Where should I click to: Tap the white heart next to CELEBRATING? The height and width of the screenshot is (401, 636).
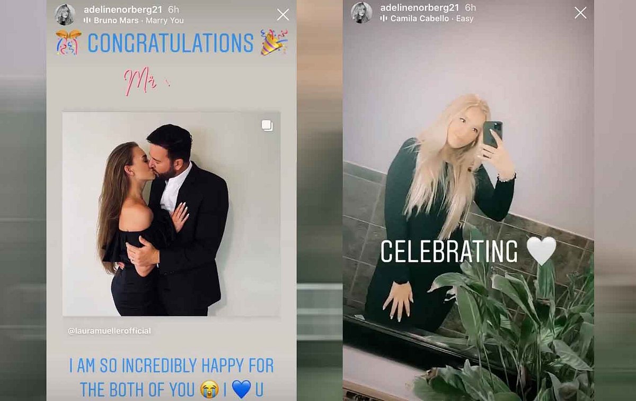coord(541,251)
